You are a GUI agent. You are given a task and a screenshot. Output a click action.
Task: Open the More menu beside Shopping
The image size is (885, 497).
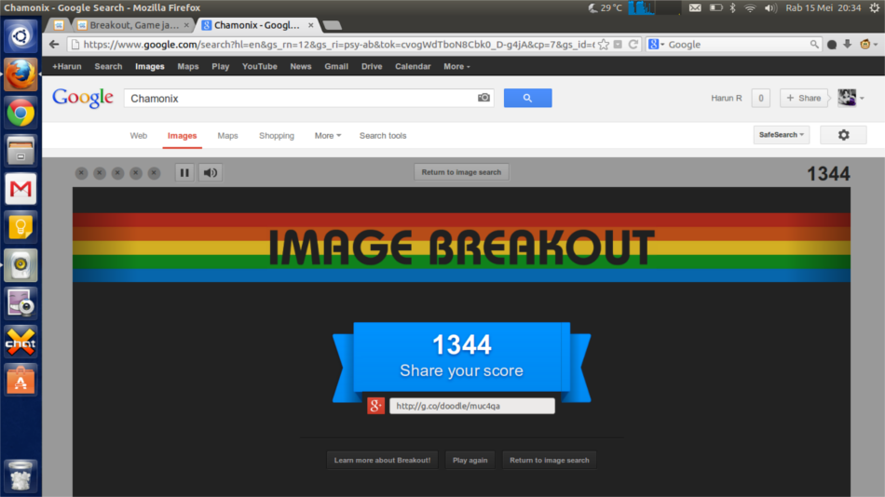(x=327, y=136)
